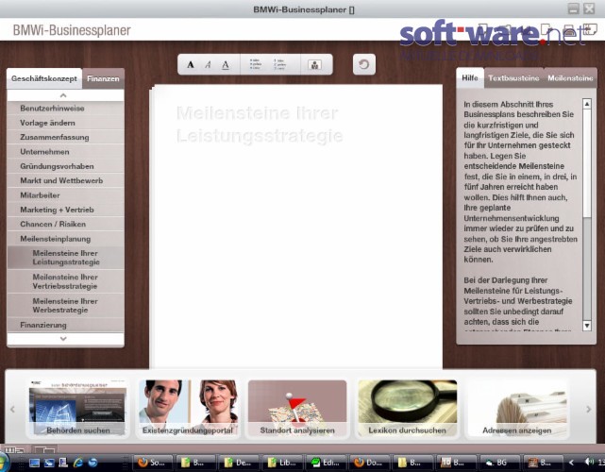Viewport: 605px width, 472px height.
Task: Open the Unternehmen chapter
Action: click(x=65, y=152)
